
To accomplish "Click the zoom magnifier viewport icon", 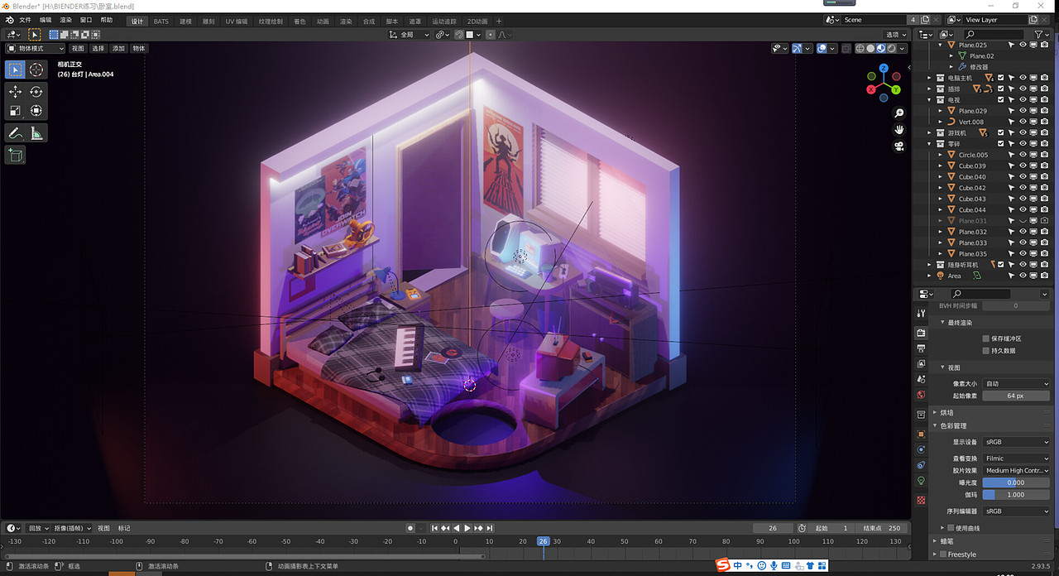I will [x=899, y=113].
